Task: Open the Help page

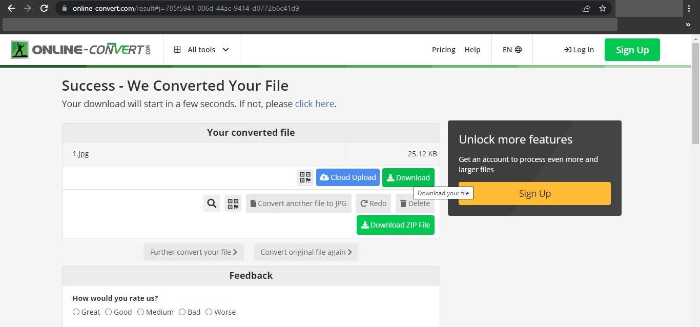Action: pyautogui.click(x=472, y=49)
